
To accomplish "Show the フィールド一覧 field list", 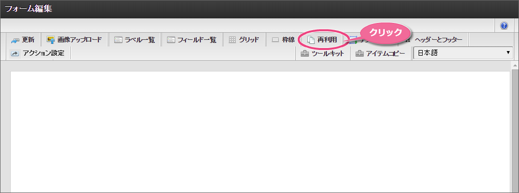I will (192, 40).
